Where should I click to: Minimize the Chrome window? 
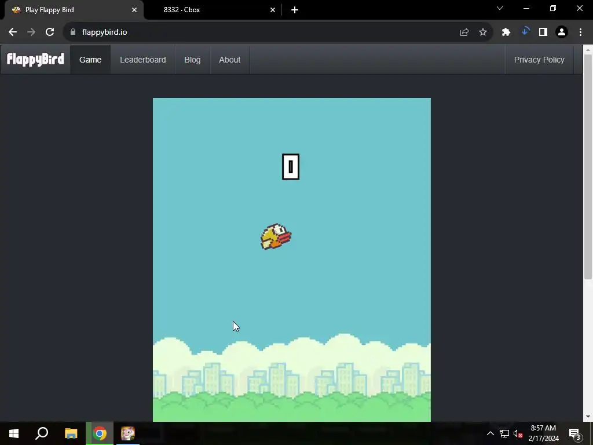click(526, 8)
